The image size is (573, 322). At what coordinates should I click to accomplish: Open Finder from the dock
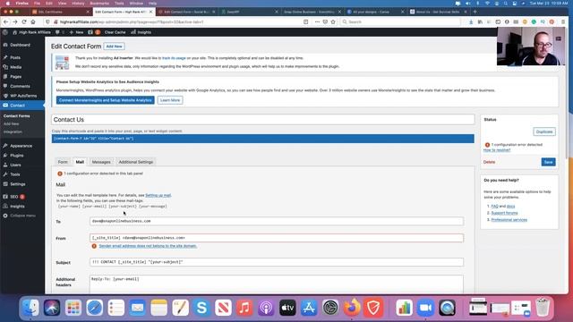[30, 308]
